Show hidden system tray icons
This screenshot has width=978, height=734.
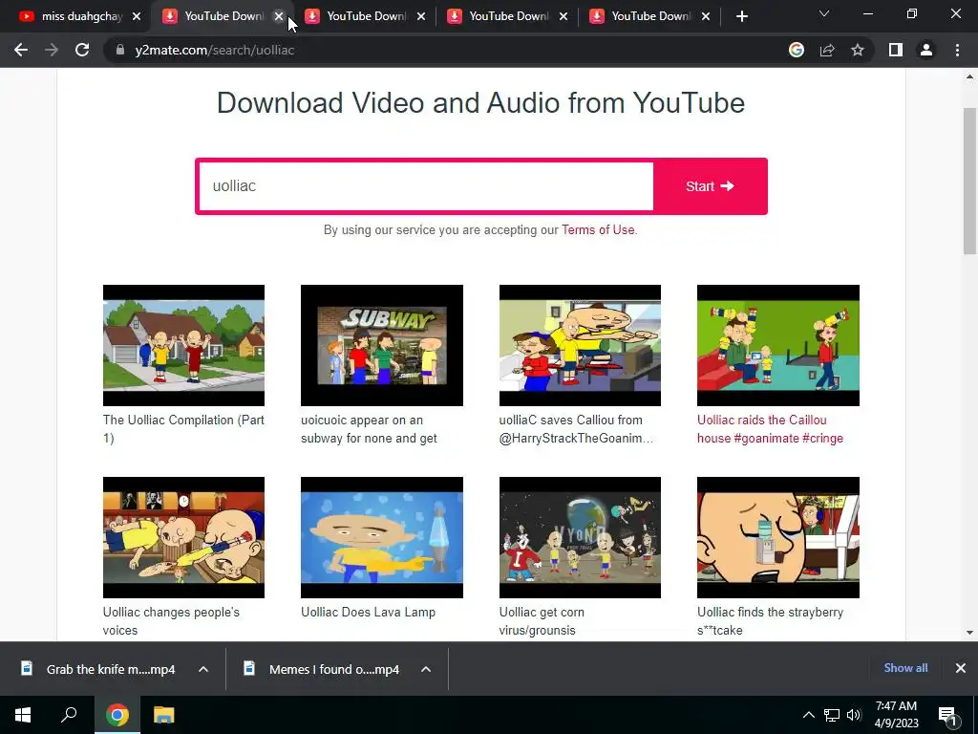808,715
